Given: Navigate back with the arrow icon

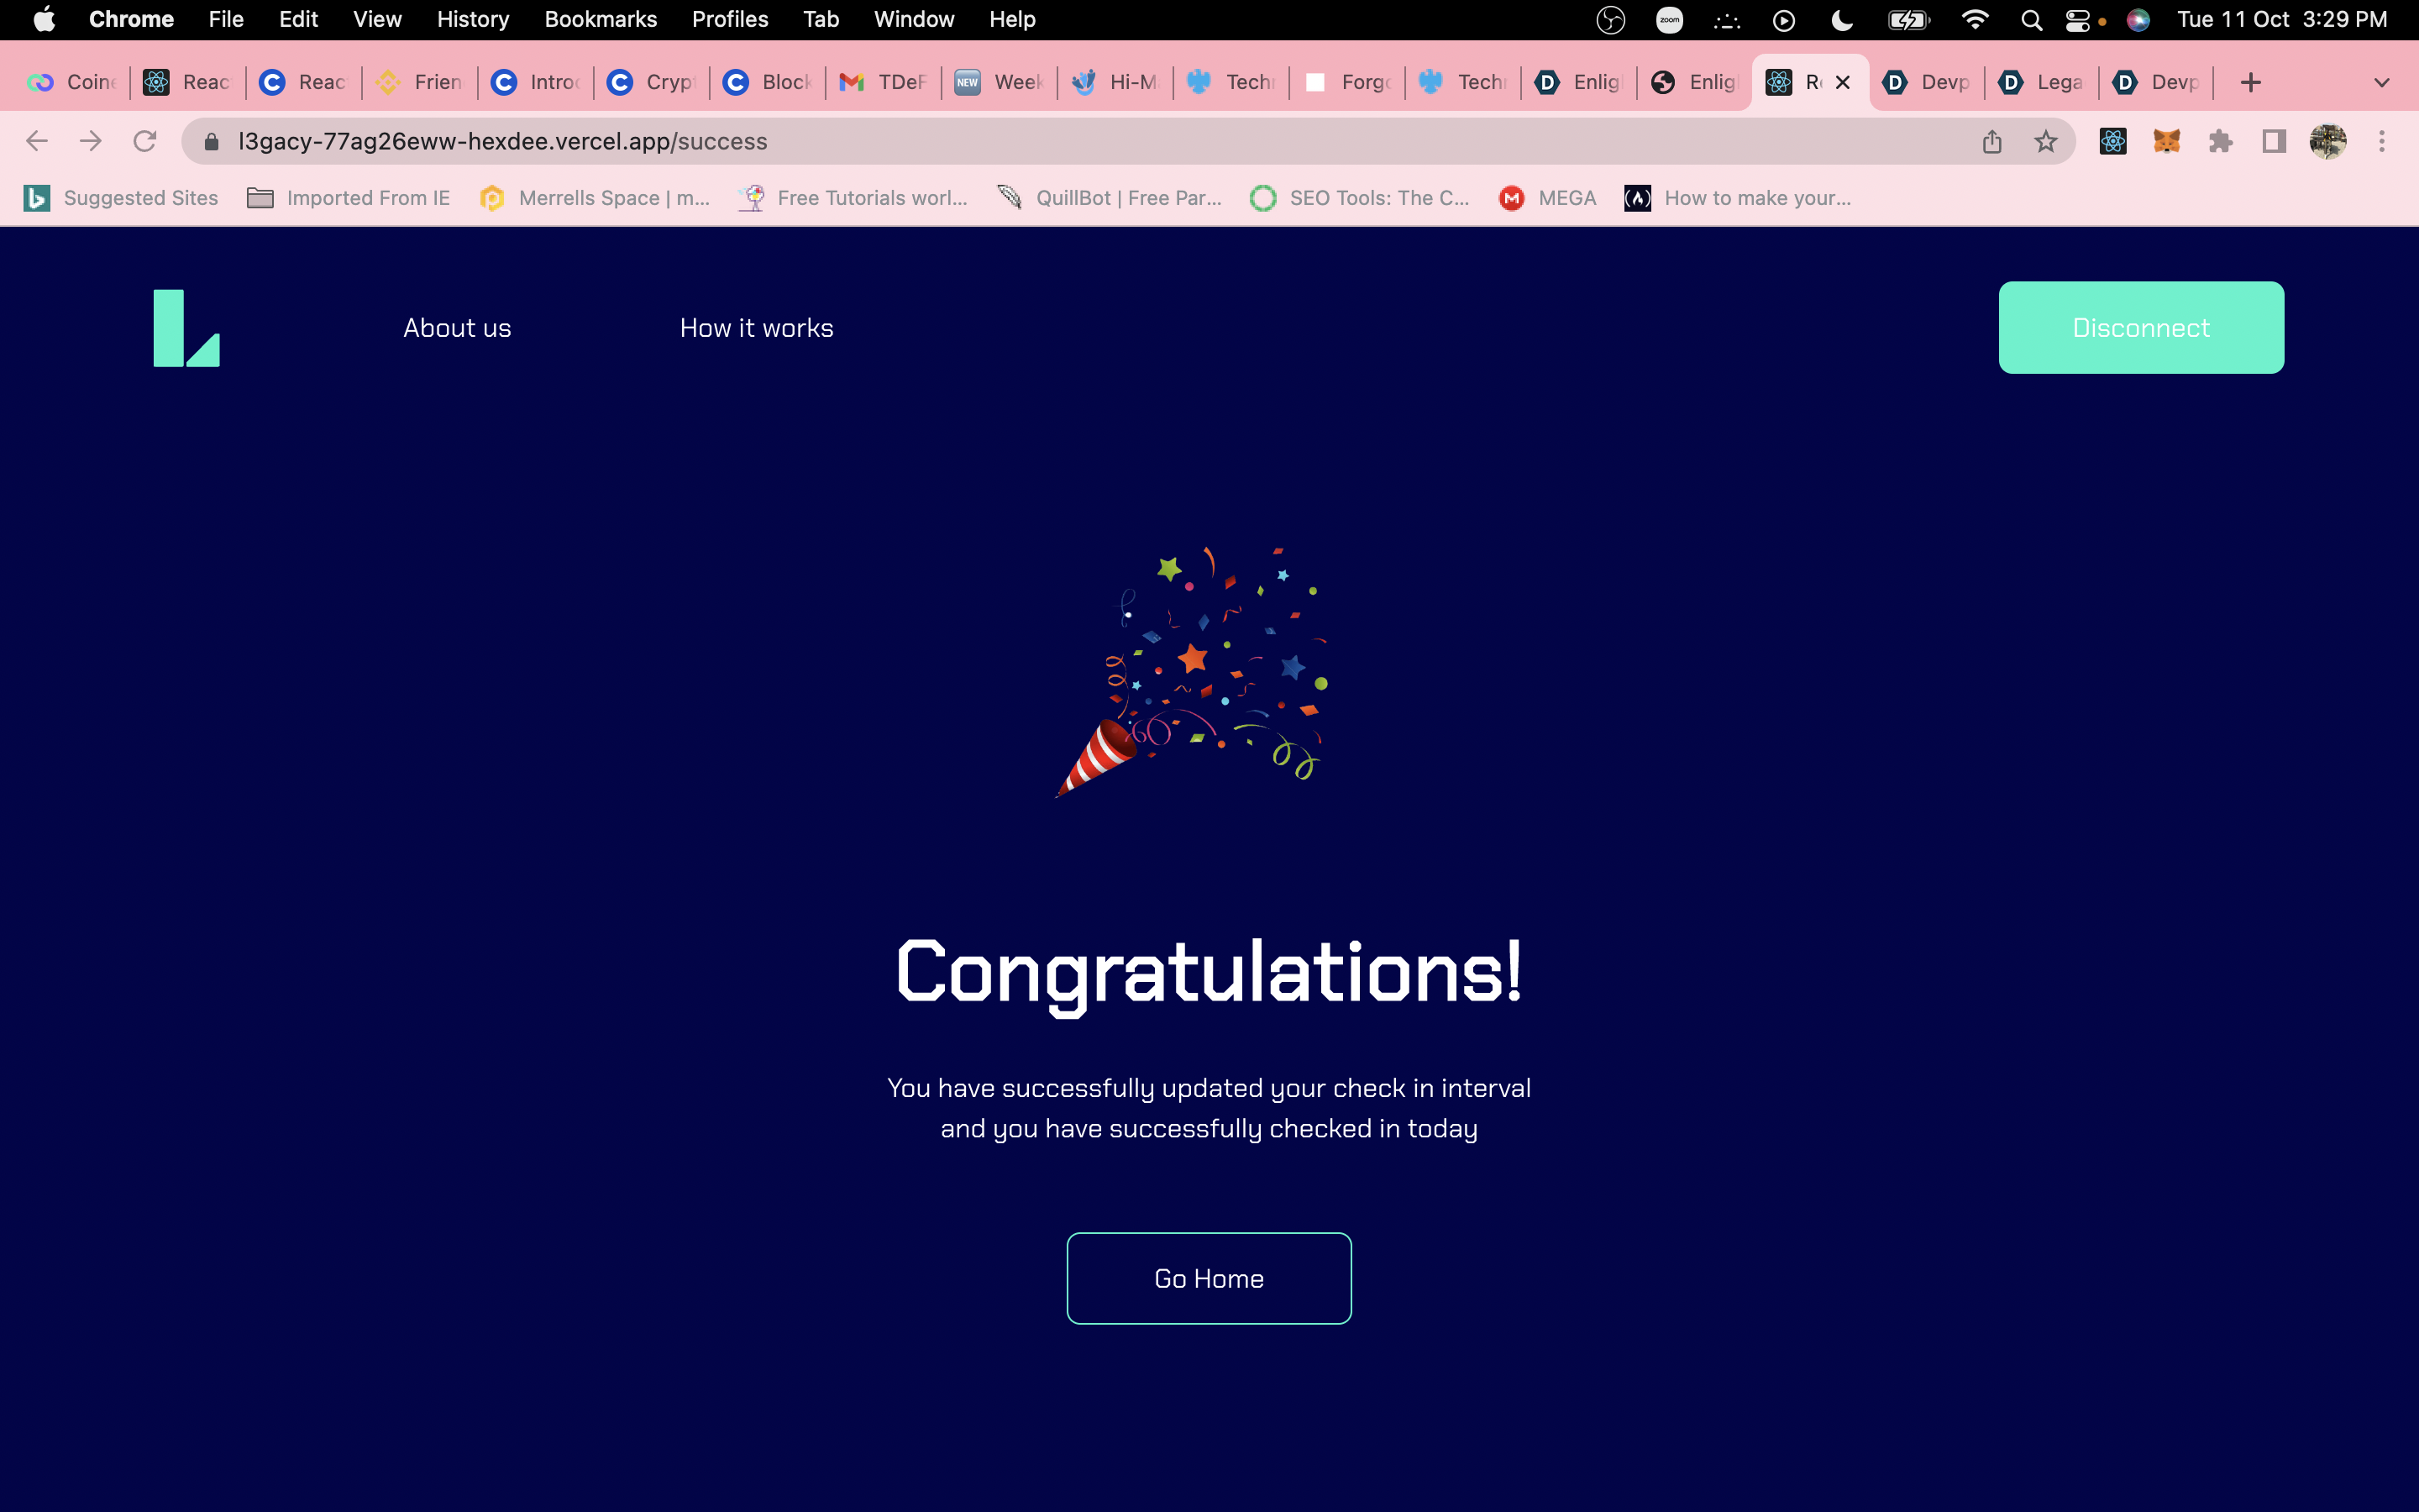Looking at the screenshot, I should 37,141.
